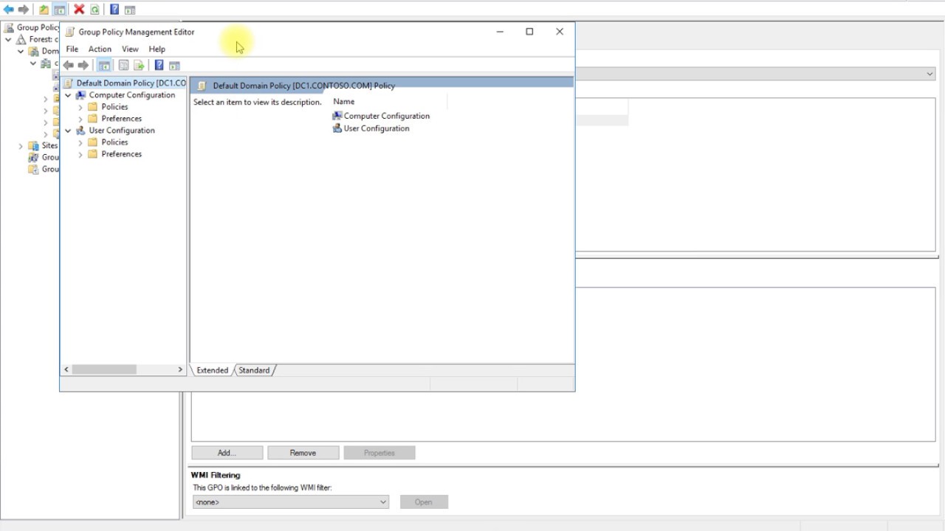Image resolution: width=945 pixels, height=531 pixels.
Task: Click the blue Back arrow in Group Policy Management toolbar
Action: coord(9,10)
